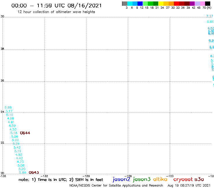Click the '24' label under the color legend

(162, 8)
